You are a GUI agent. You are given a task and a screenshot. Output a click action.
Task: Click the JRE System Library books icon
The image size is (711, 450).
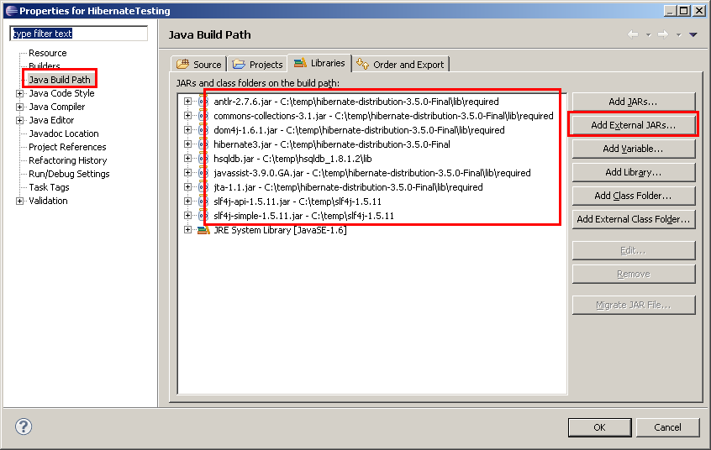click(x=203, y=230)
